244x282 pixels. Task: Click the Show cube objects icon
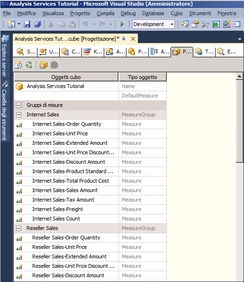coord(44,65)
